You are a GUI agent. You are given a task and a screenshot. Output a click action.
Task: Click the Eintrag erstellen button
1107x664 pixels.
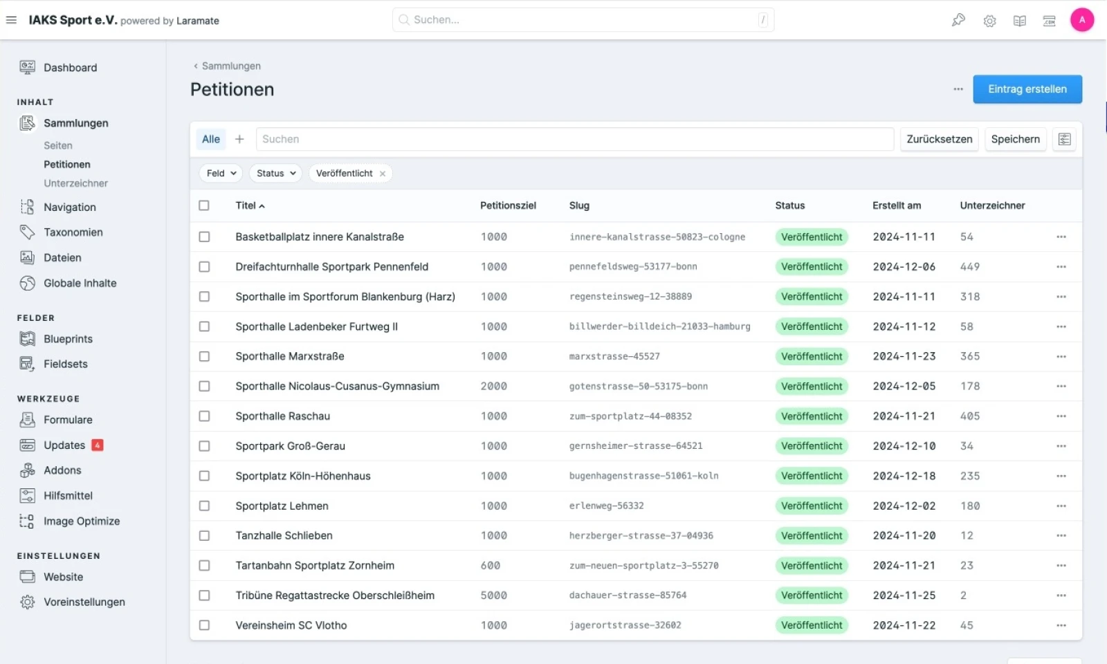pos(1027,89)
